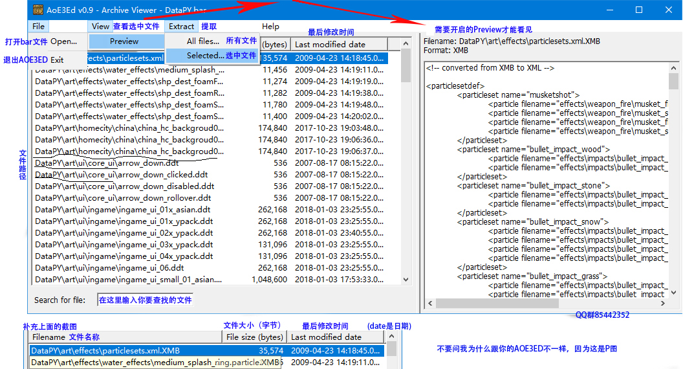The image size is (683, 369).
Task: Choose Exit from the File menu
Action: pyautogui.click(x=57, y=60)
